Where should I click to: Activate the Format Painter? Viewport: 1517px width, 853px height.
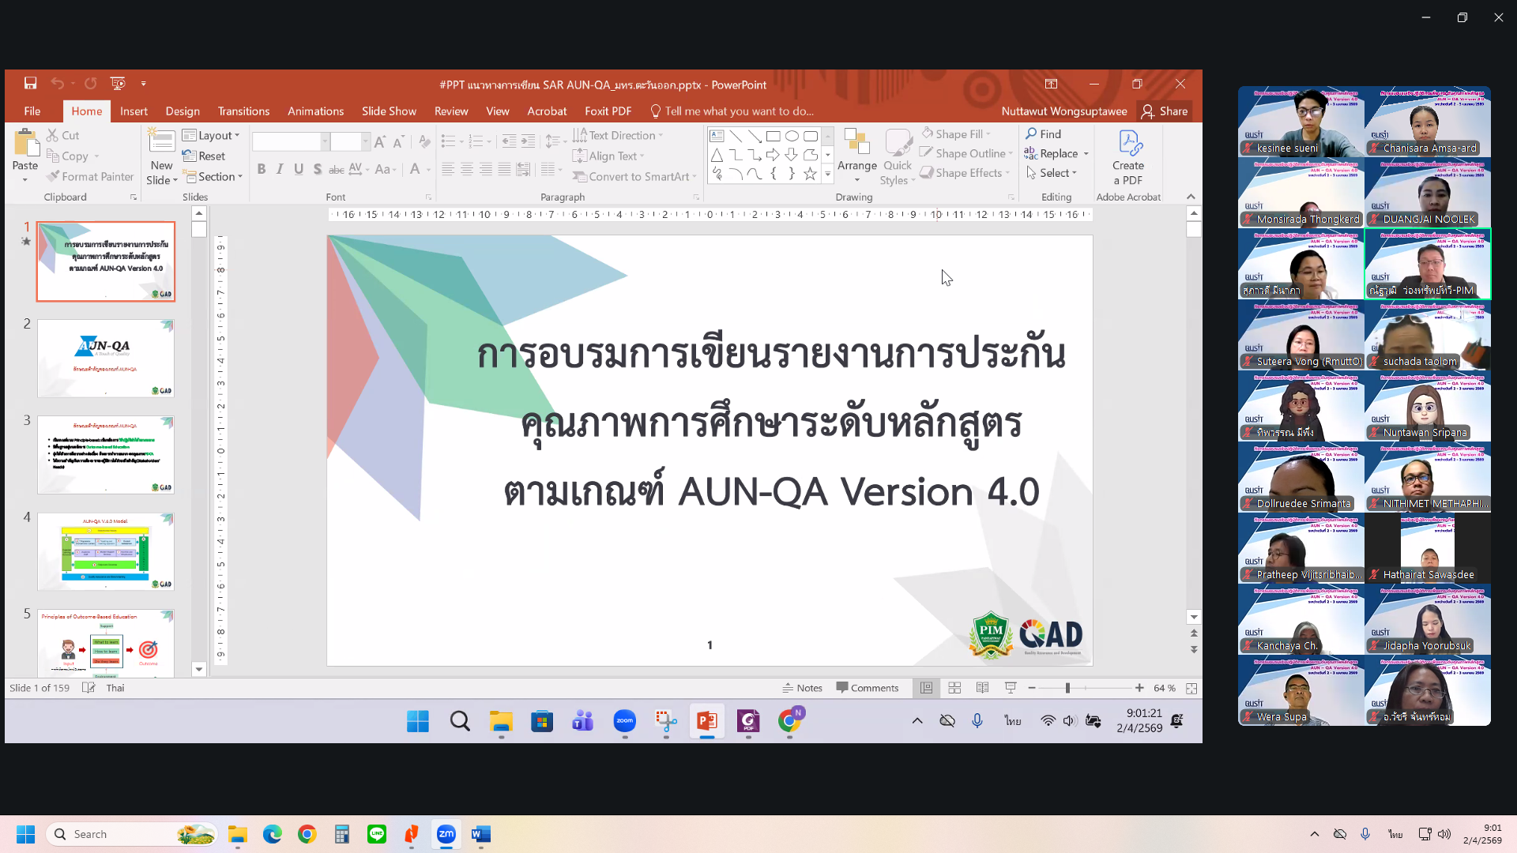click(89, 176)
